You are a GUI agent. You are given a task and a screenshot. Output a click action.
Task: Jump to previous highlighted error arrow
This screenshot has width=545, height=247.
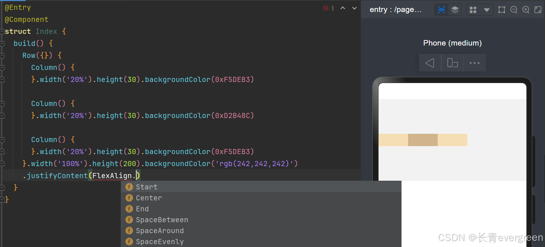pos(343,8)
